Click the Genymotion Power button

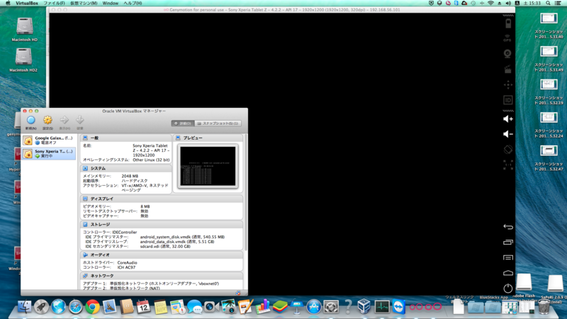click(x=508, y=289)
